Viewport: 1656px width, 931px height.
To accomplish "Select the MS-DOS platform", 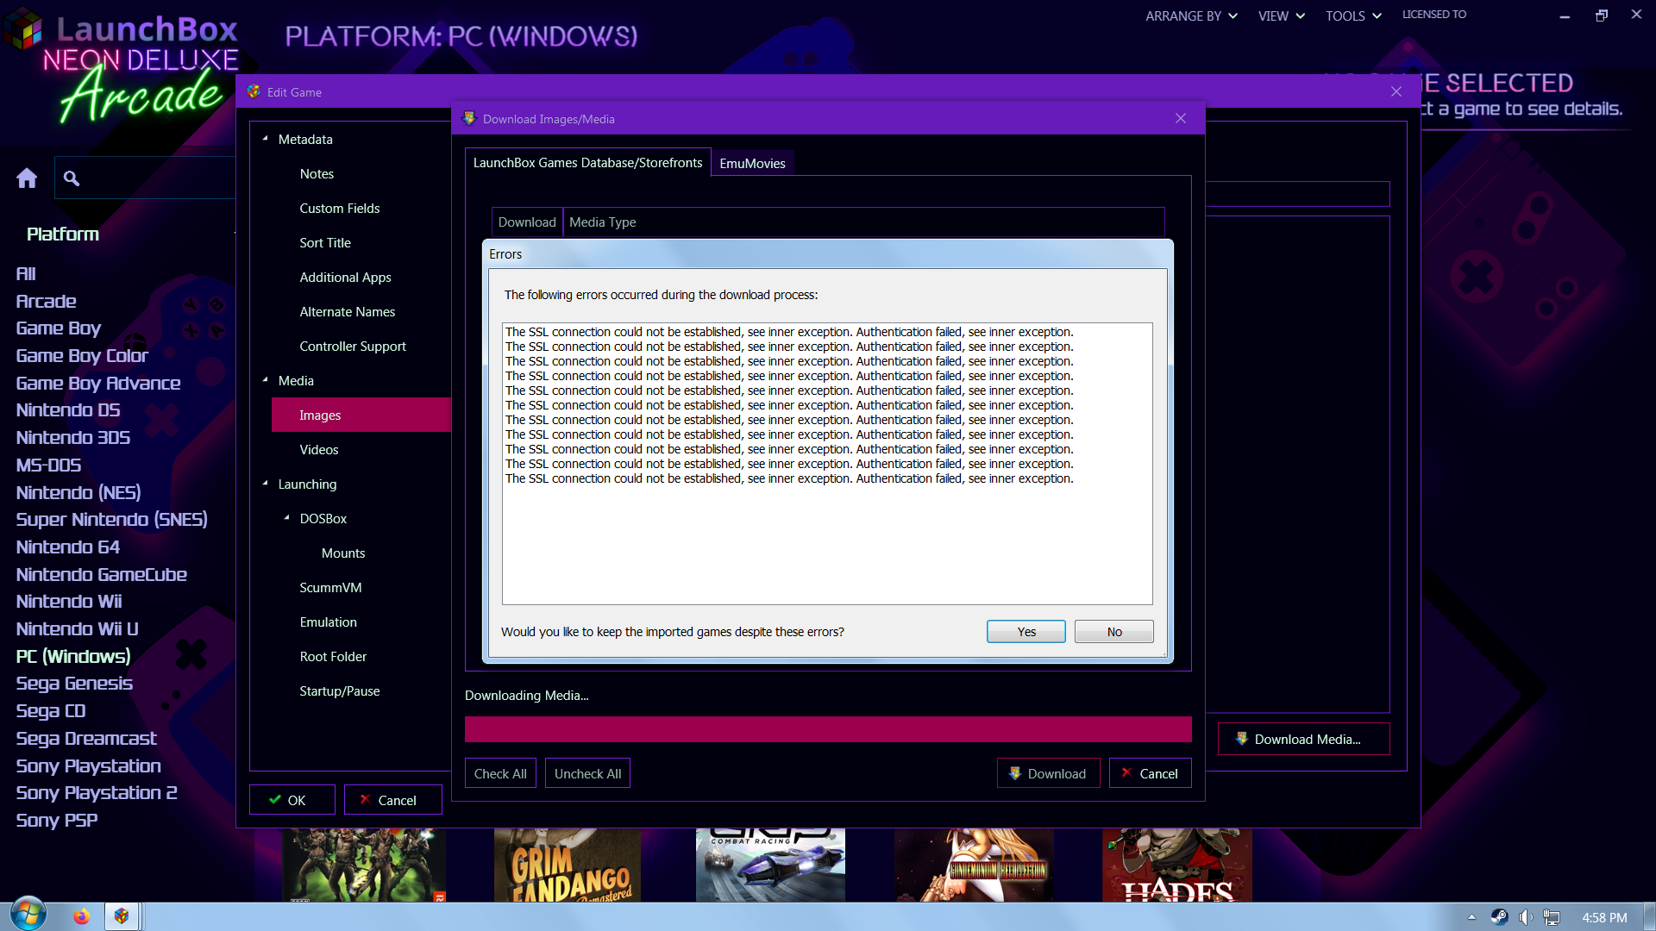I will click(x=48, y=465).
